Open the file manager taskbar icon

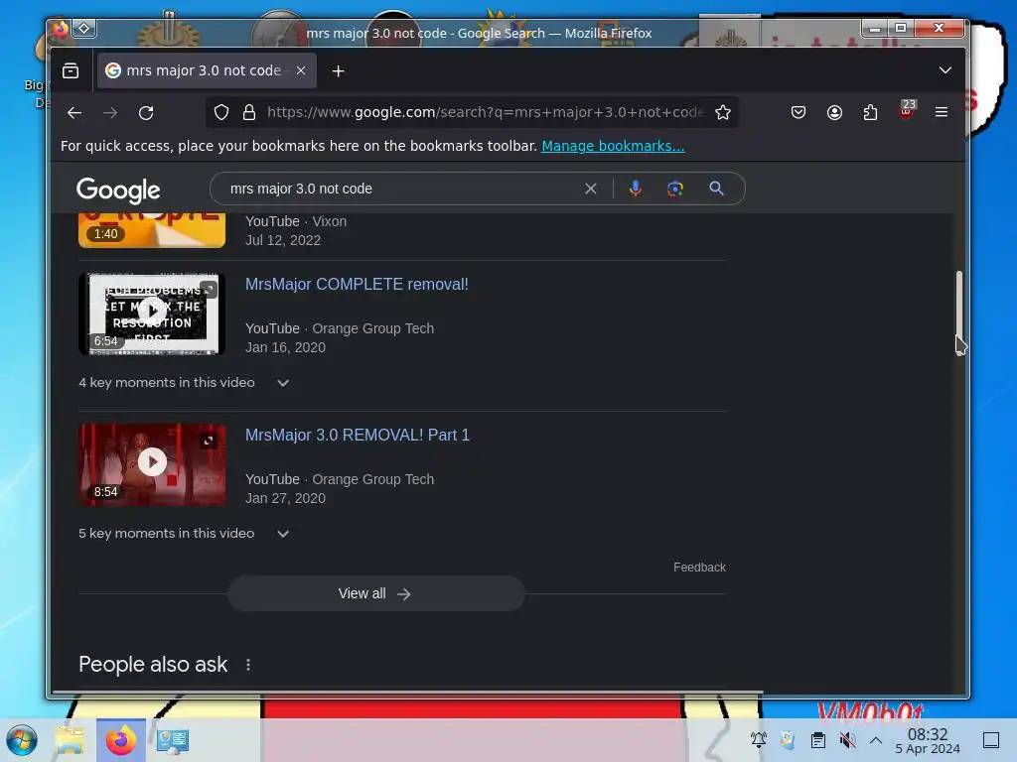click(x=71, y=740)
